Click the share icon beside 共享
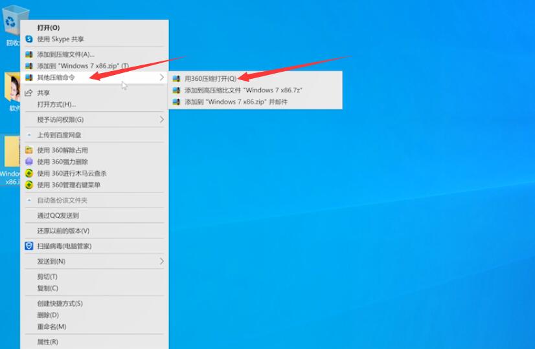 29,92
